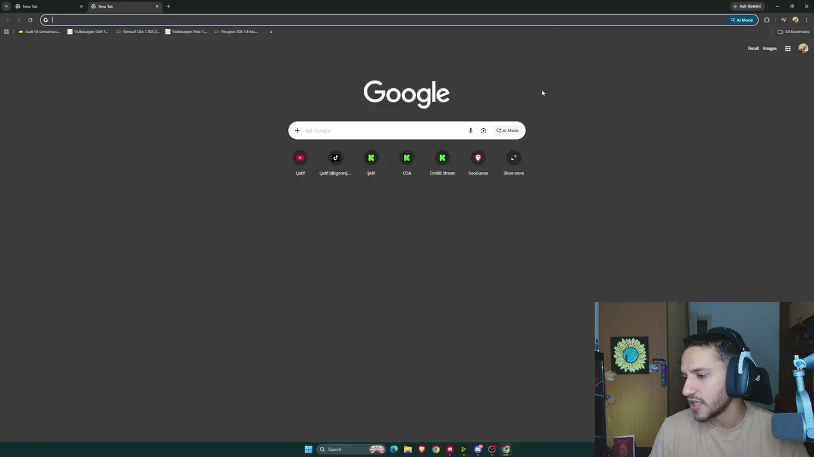
Task: Open Discord from the taskbar
Action: coord(478,449)
